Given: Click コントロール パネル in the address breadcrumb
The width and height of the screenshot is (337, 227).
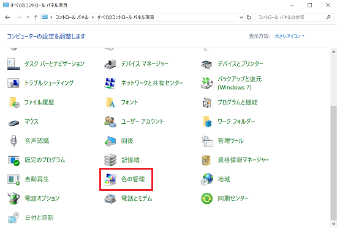Looking at the screenshot, I should click(72, 17).
